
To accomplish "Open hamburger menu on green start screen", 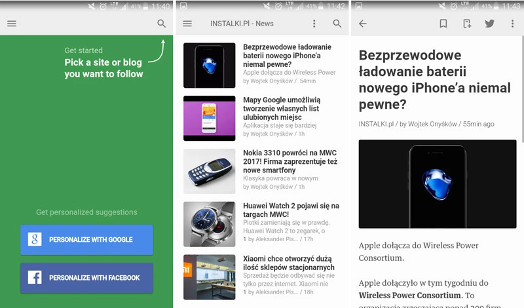I will coord(12,24).
